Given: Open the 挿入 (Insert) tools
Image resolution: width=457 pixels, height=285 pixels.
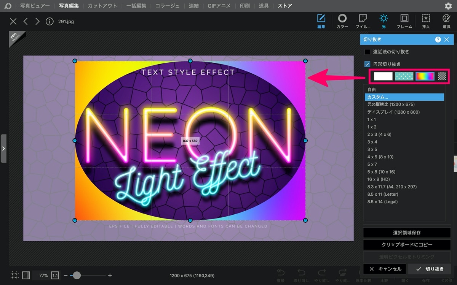Looking at the screenshot, I should tap(426, 21).
